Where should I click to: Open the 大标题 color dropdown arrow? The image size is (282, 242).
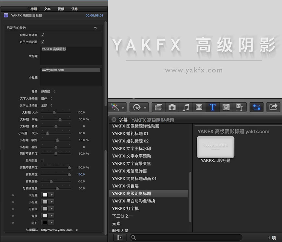pos(52,195)
